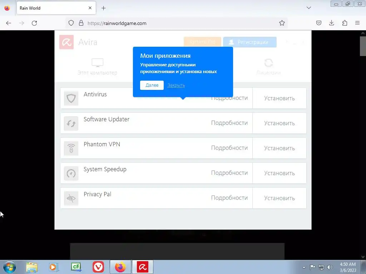366x274 pixels.
Task: Reload the Rain World page
Action: point(34,23)
